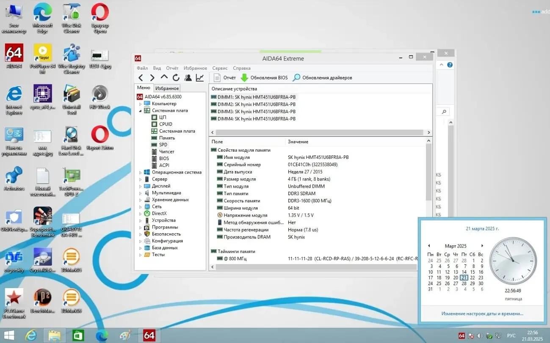This screenshot has height=343, width=550.
Task: Open the Сервис menu
Action: coord(220,68)
